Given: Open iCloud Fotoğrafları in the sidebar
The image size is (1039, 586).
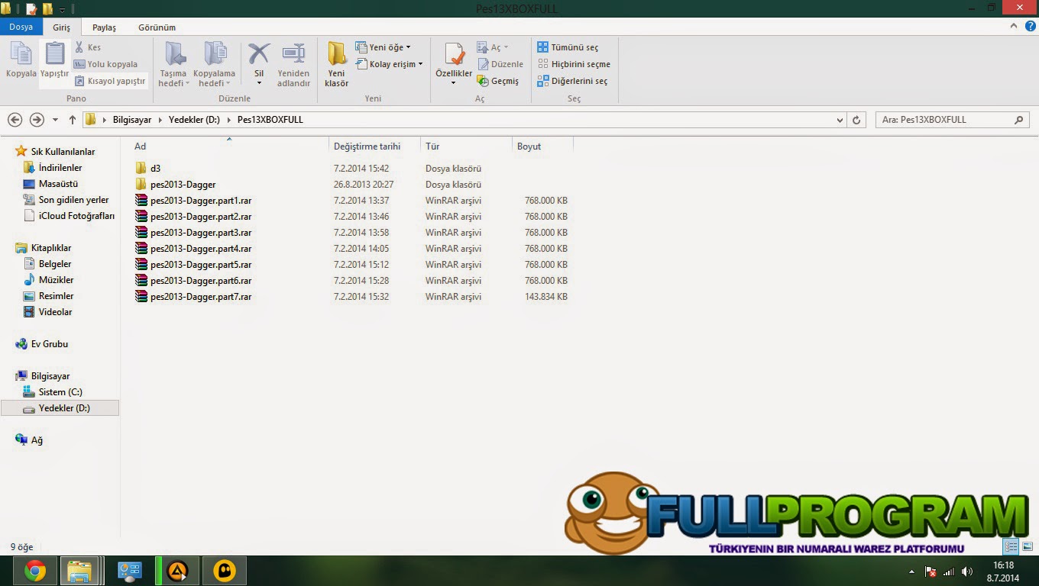Looking at the screenshot, I should (76, 216).
